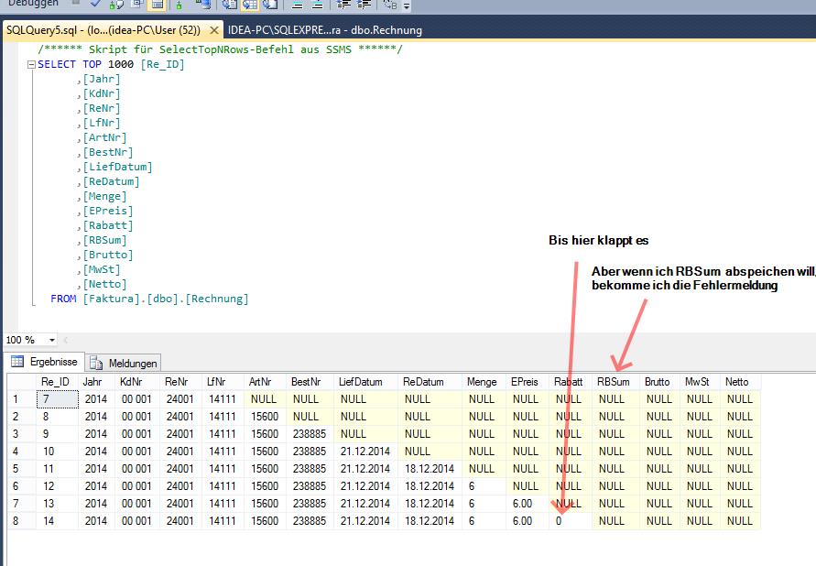
Task: Click the ReDatum column header
Action: [x=430, y=382]
